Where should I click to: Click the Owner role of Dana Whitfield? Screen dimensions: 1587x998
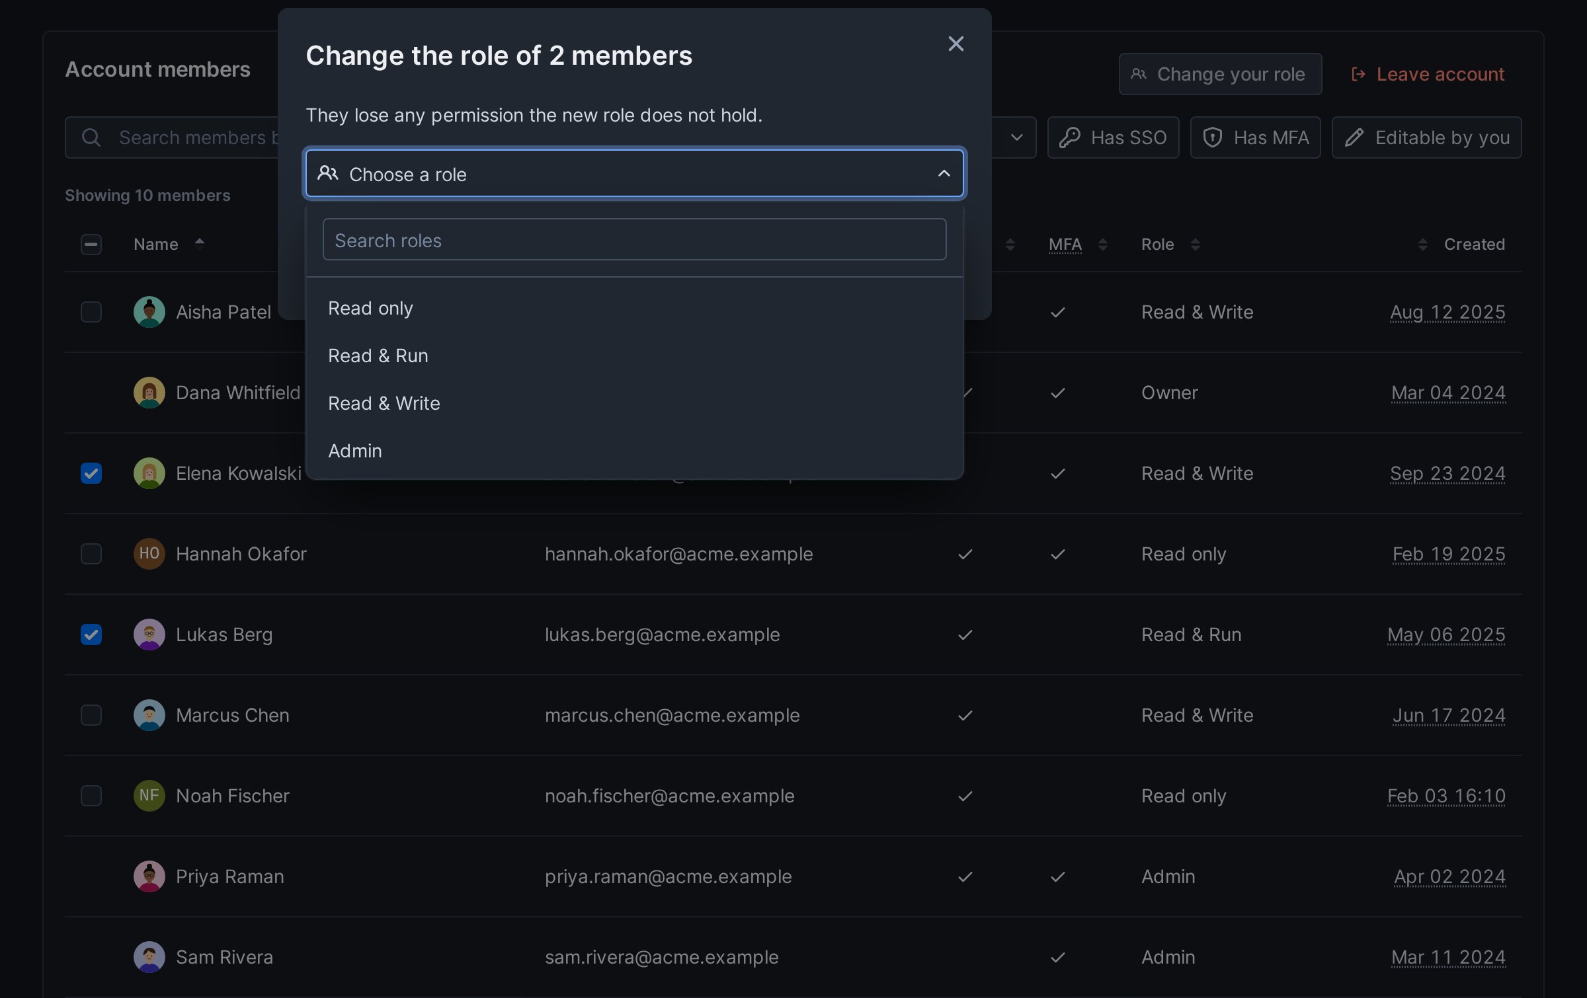point(1169,393)
